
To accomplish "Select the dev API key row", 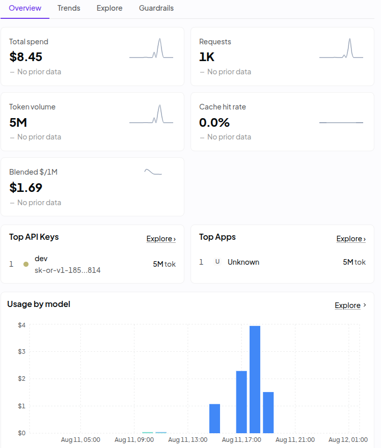I will point(92,264).
